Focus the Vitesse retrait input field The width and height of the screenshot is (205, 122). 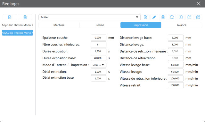coord(176,85)
